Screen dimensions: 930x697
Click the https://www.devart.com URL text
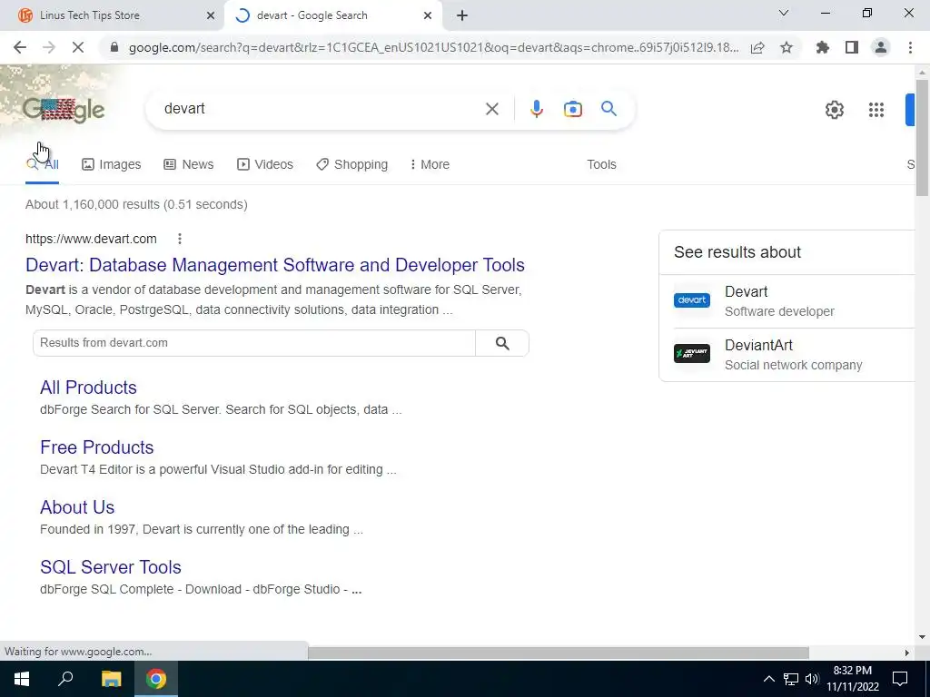(92, 239)
